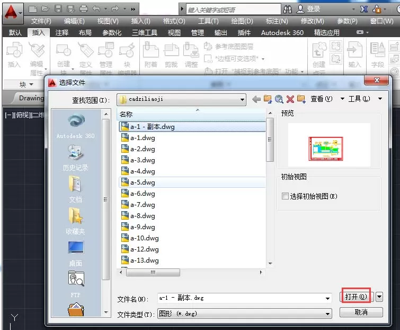Open the AutoCAD application menu button

point(13,13)
